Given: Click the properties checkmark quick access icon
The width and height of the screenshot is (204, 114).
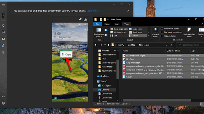Looking at the screenshot, I should click(101, 20).
